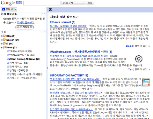Open 오랜만에 '블로그얌' article link
Viewport: 153px width, 119px height.
(76, 93)
